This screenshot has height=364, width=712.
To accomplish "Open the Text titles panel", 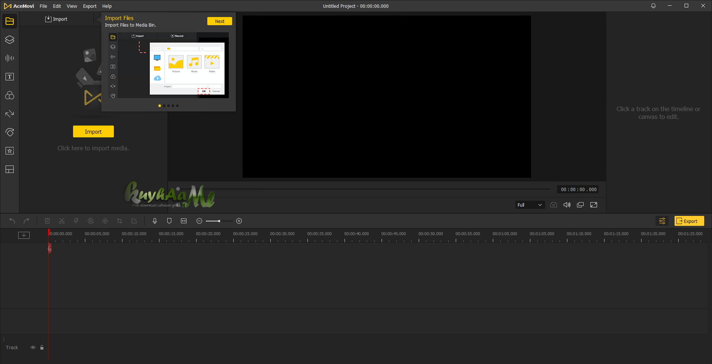I will pos(10,77).
